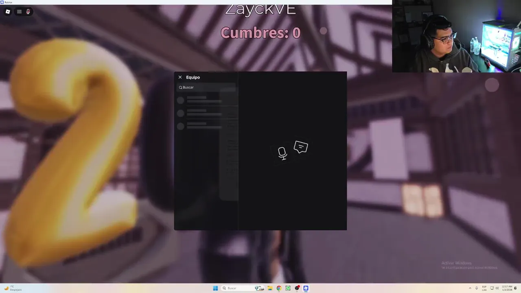Select the Roblox app in the taskbar
Screen dimensions: 521x293
tap(306, 288)
